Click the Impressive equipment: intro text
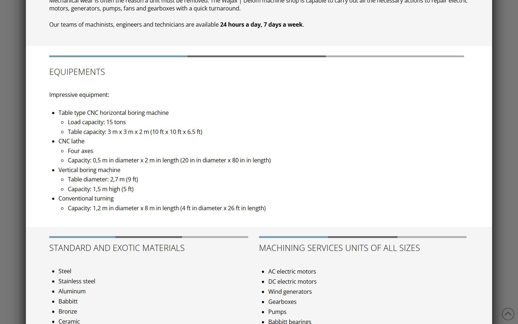The width and height of the screenshot is (518, 324). tap(79, 95)
